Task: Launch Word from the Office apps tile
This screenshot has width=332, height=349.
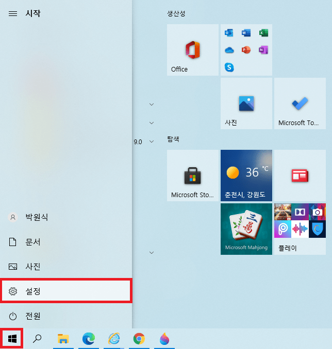Action: click(246, 33)
